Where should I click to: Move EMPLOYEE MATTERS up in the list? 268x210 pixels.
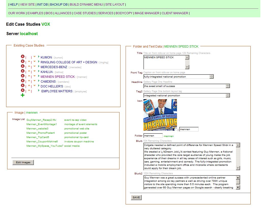[x=29, y=91]
